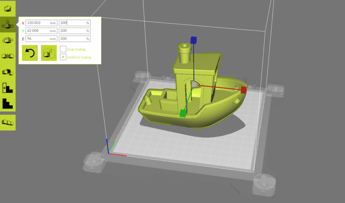Grab the green Y-axis scale handle
The width and height of the screenshot is (345, 203).
pyautogui.click(x=183, y=113)
